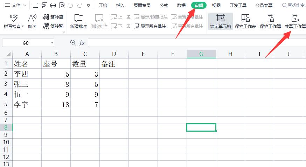Image resolution: width=306 pixels, height=167 pixels.
Task: Click cell containing 李宇
Action: pos(27,104)
